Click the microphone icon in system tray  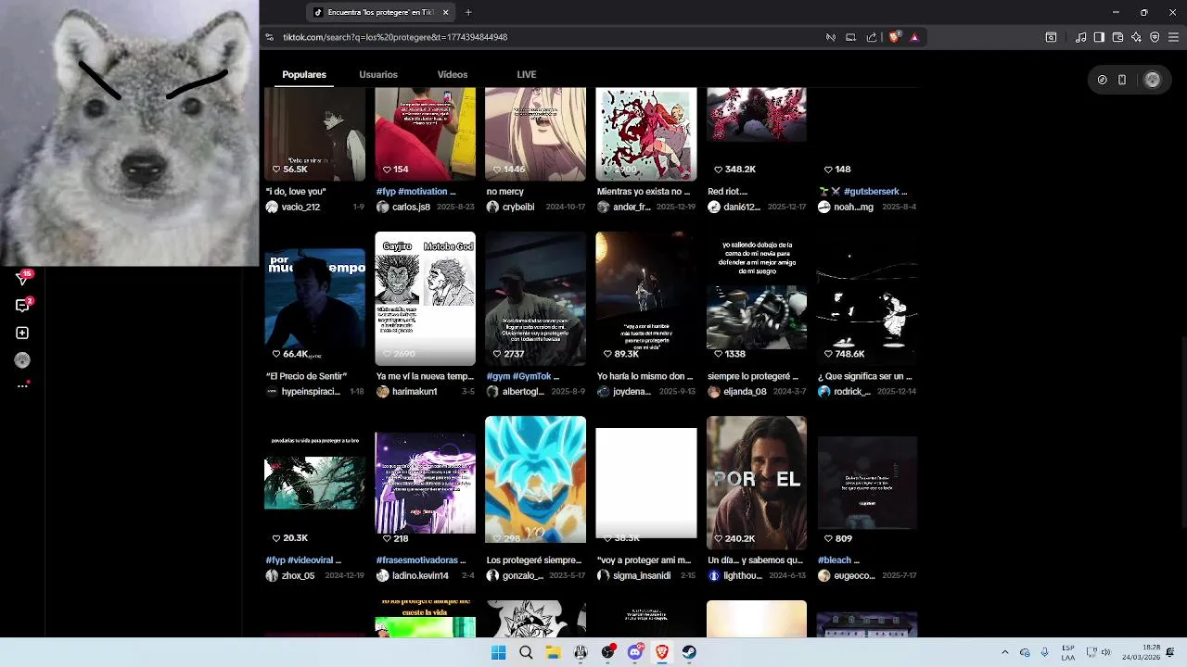coord(1045,652)
